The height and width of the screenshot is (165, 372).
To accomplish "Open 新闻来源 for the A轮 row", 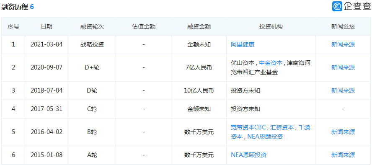I will (x=343, y=155).
